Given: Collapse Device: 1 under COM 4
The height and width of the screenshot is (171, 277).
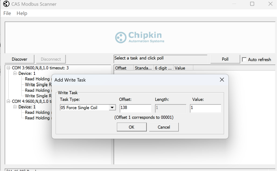Looking at the screenshot, I should click(x=15, y=107).
